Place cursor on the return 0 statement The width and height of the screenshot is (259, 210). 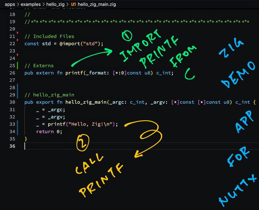[x=49, y=131]
